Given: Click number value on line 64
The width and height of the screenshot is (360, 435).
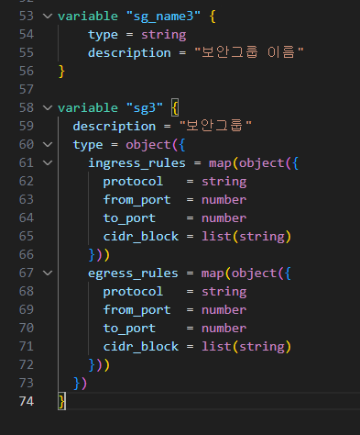Looking at the screenshot, I should coord(224,218).
